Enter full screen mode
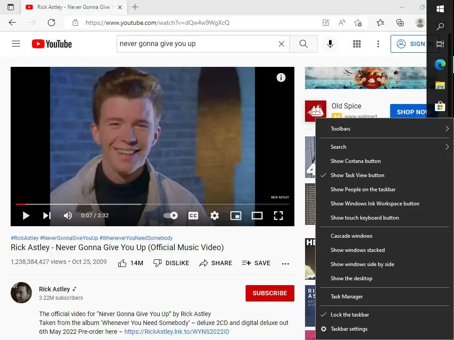This screenshot has width=454, height=340. pyautogui.click(x=278, y=216)
